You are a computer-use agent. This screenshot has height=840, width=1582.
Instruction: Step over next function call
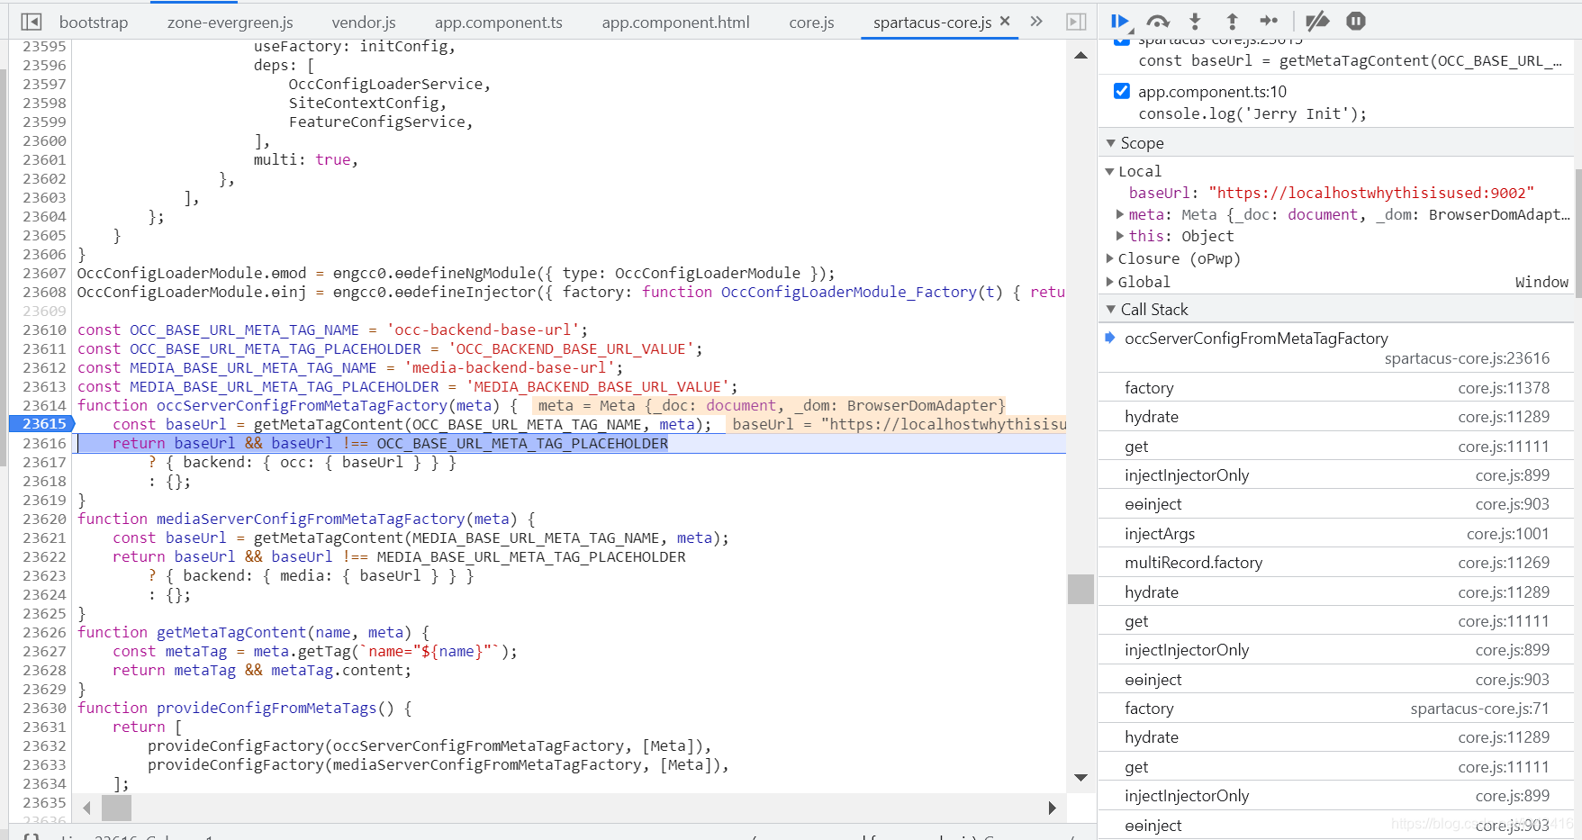click(1158, 21)
